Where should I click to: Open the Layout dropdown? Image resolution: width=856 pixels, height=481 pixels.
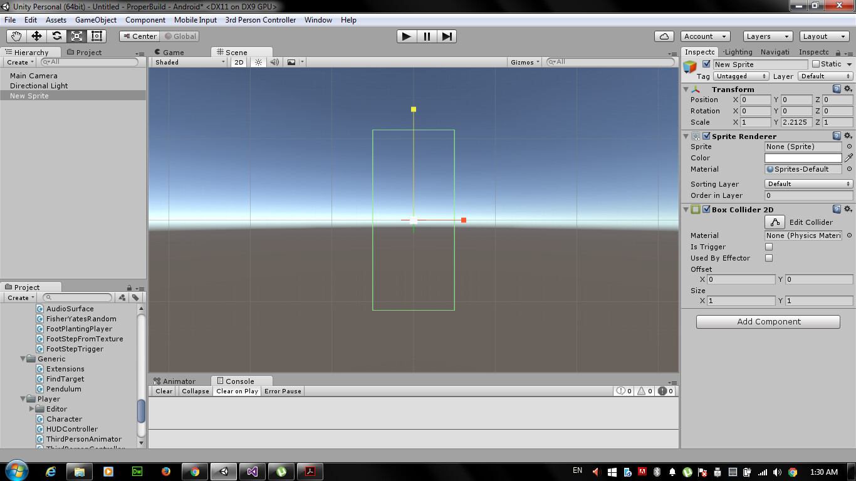pos(823,36)
